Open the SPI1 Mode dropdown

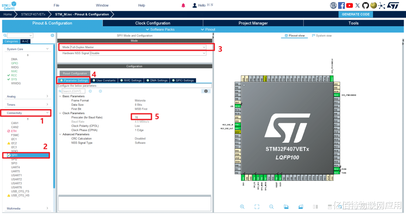pos(138,47)
